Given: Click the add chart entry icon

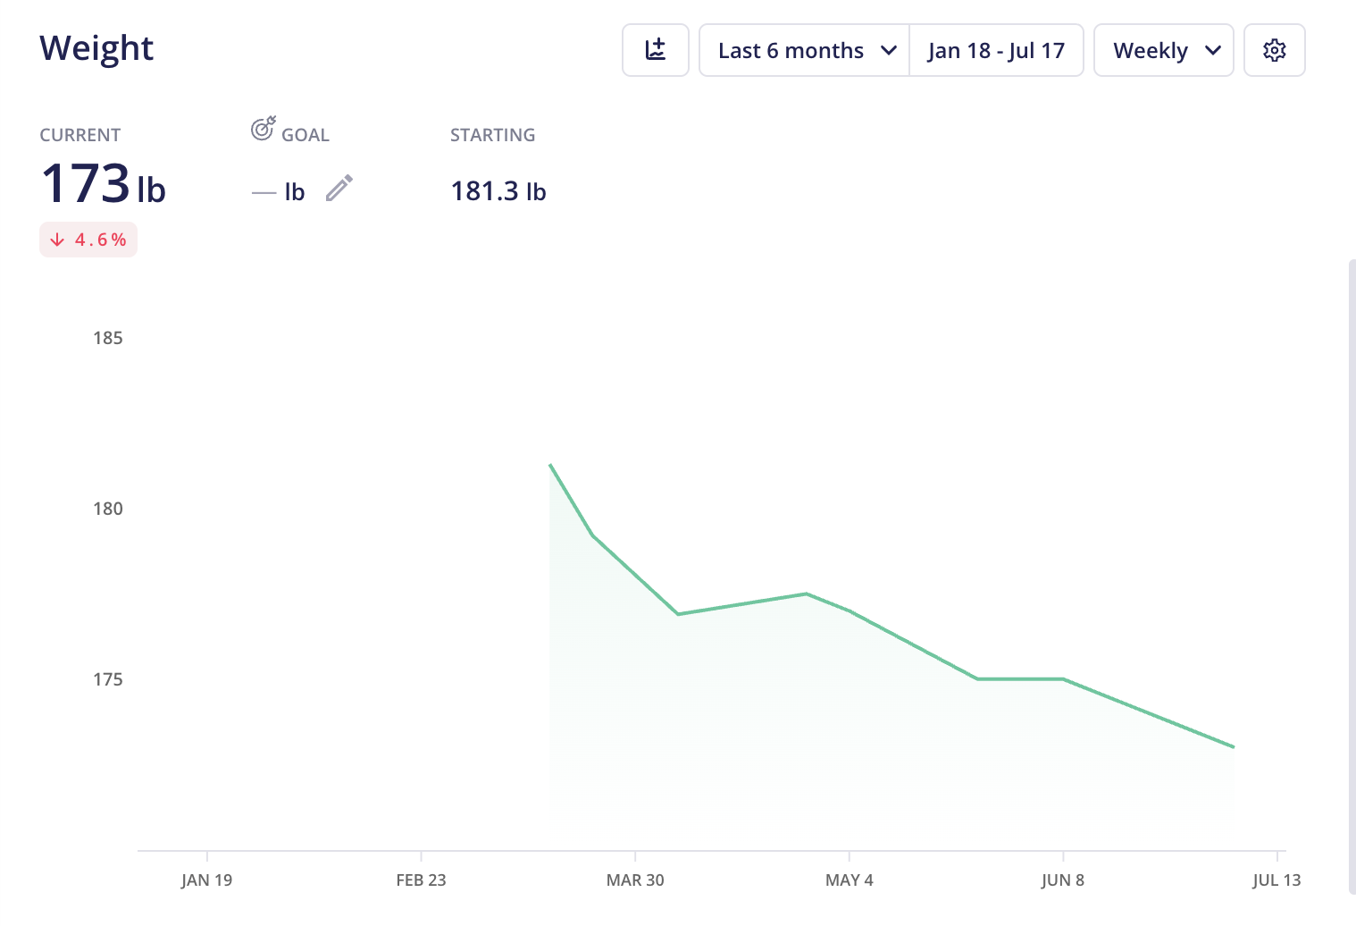Looking at the screenshot, I should (656, 50).
